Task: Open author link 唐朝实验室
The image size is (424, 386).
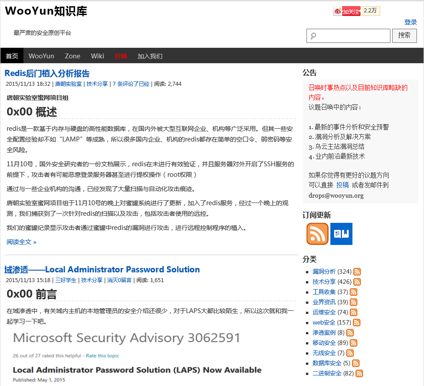Action: point(68,84)
